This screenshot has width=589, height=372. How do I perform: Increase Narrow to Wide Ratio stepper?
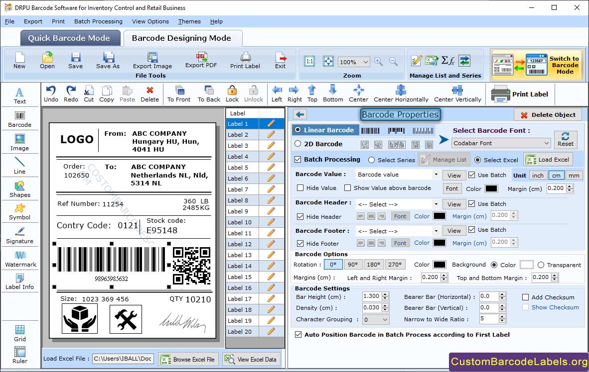click(x=502, y=317)
